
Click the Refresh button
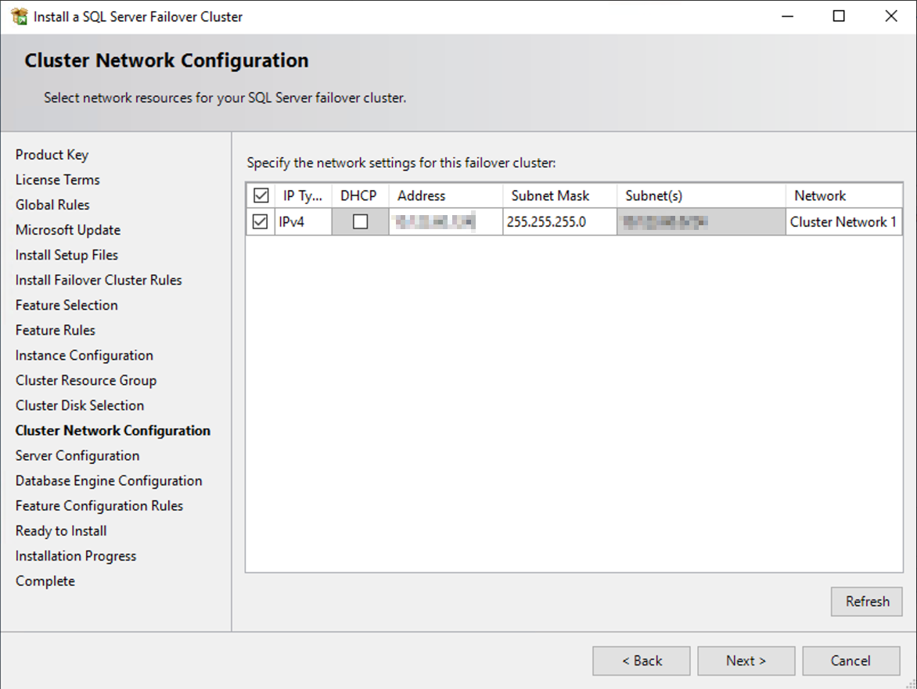[x=867, y=601]
